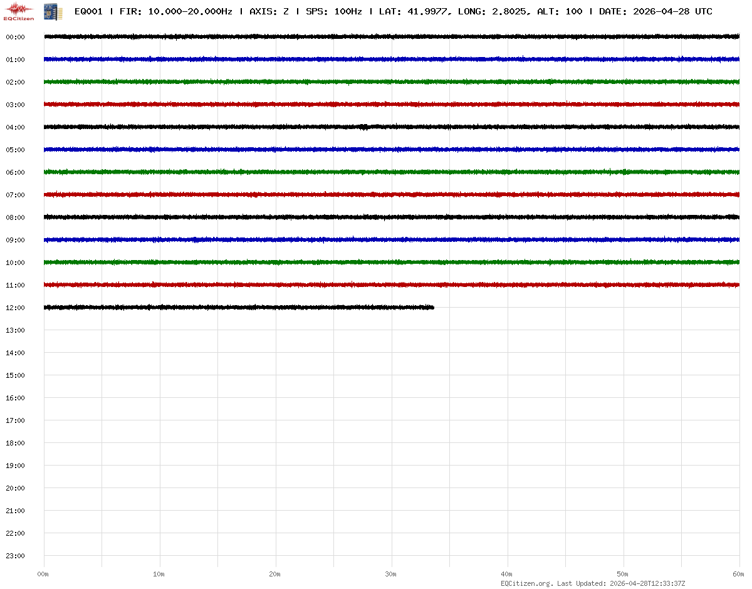Click the LAT 41.9977 coordinate text
Screen dimensions: 752x589
(x=414, y=11)
